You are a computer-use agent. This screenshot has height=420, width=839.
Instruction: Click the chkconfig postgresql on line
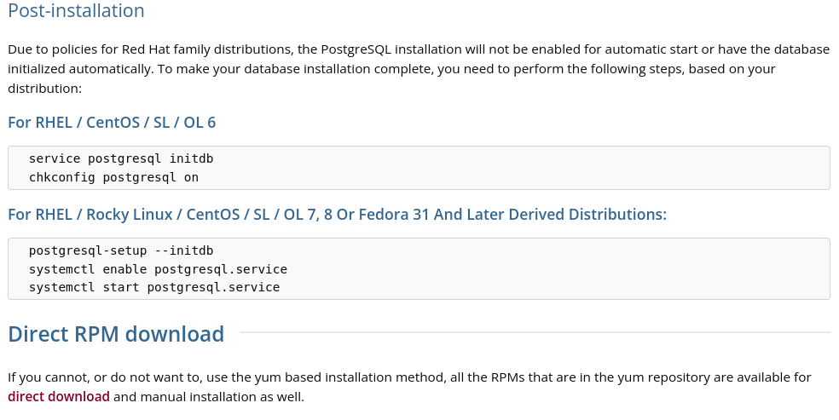[113, 177]
